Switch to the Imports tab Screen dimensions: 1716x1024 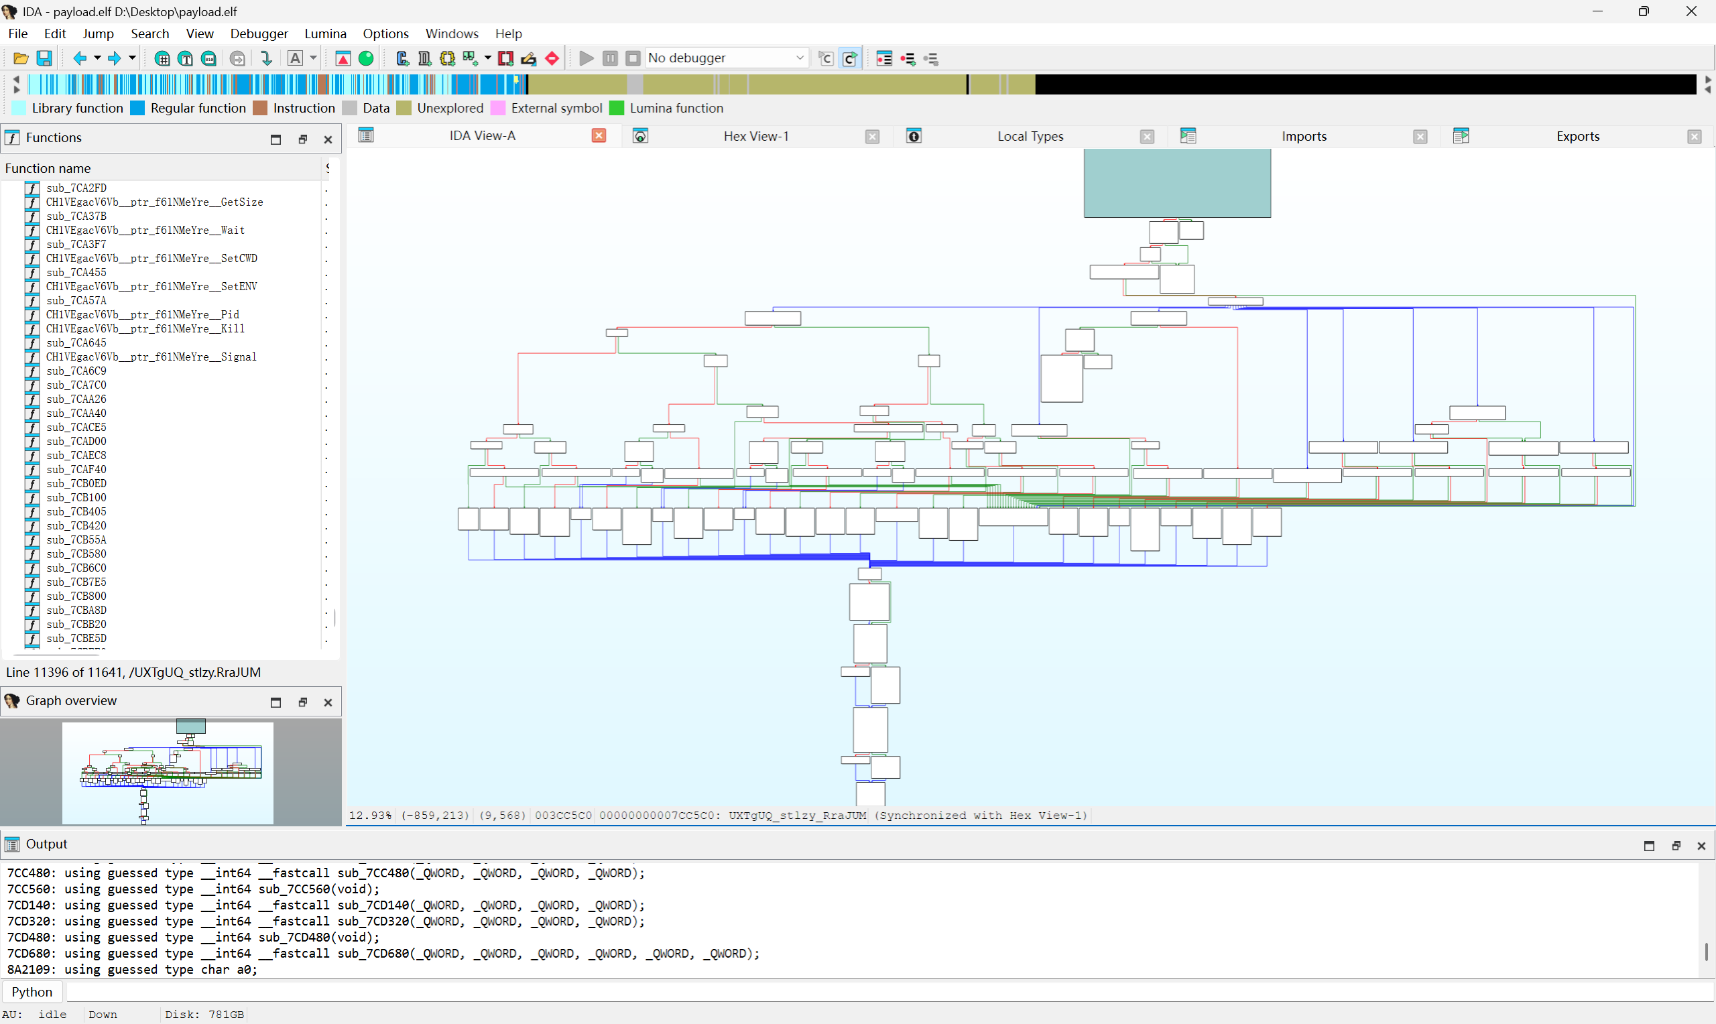tap(1303, 136)
